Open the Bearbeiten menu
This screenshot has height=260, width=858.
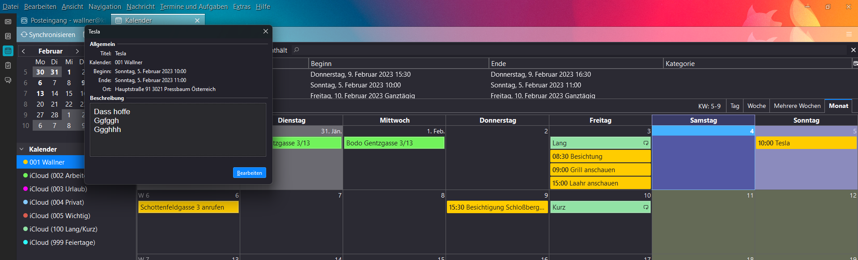40,7
